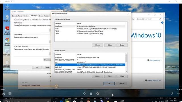Click Delete under System variables
The height and width of the screenshot is (102, 182).
coord(122,76)
